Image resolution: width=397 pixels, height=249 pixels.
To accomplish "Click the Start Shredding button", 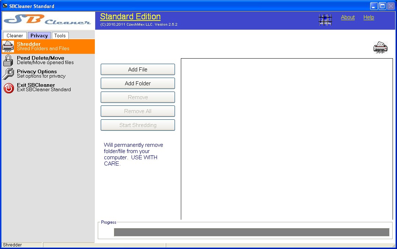I will pyautogui.click(x=138, y=125).
